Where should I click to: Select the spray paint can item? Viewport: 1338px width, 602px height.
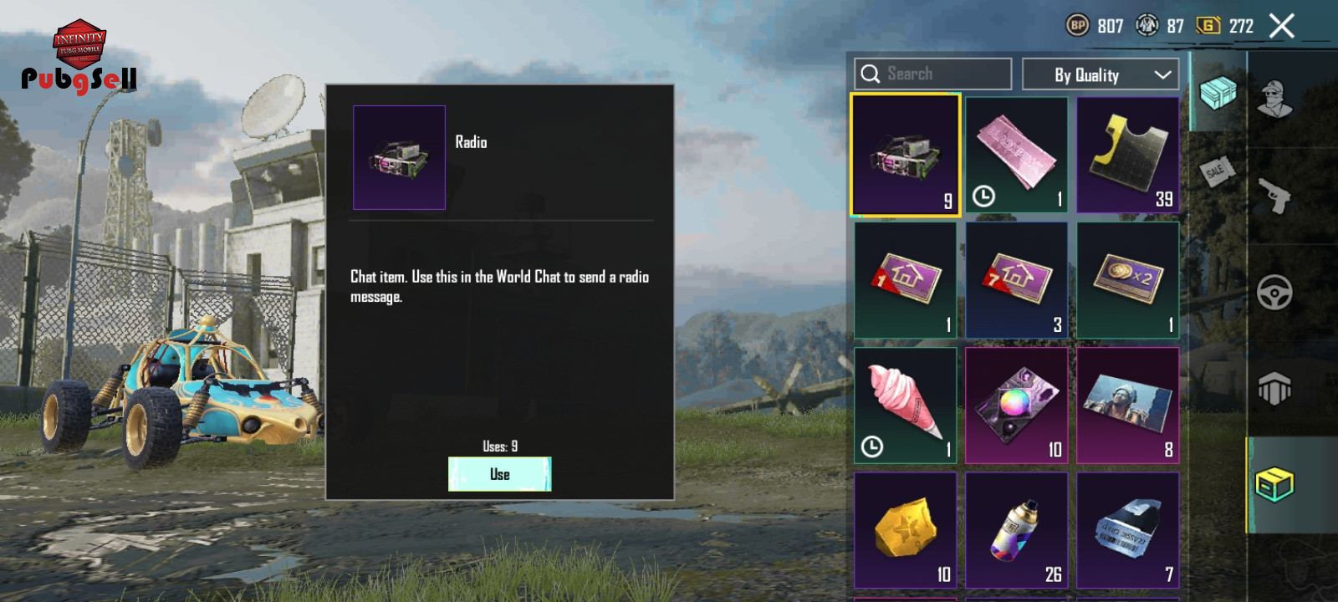1017,530
